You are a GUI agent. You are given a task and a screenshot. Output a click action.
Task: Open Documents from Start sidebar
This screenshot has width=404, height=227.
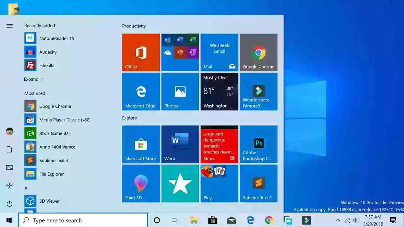(x=9, y=149)
